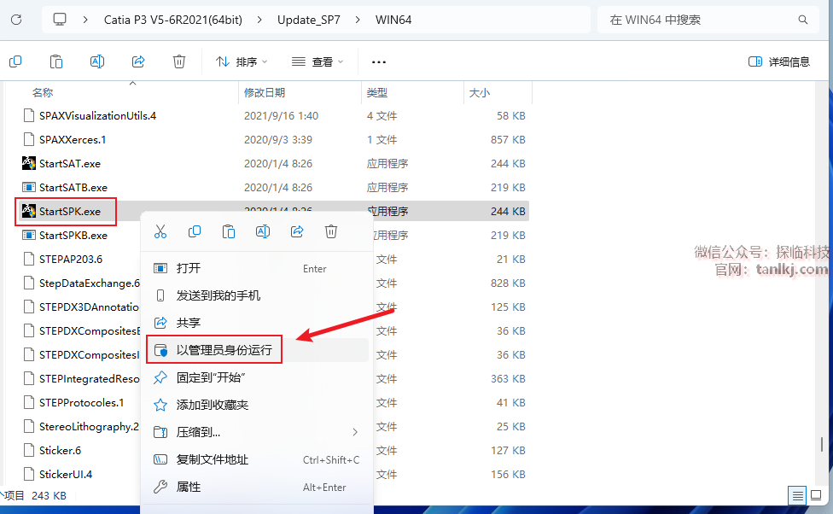Select 以管理员身份运行 in context menu
Screen dimensions: 833x514
(x=257, y=350)
